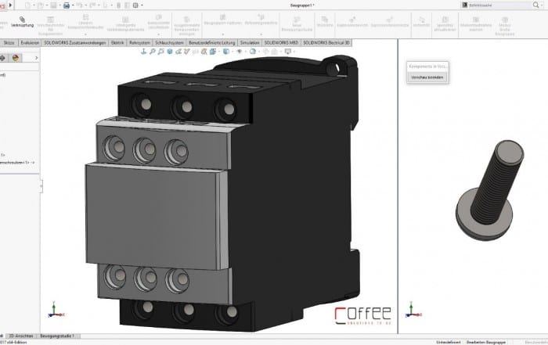Click Neue Bewegungsstudie tool

(x=297, y=23)
